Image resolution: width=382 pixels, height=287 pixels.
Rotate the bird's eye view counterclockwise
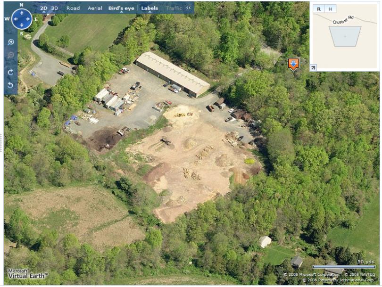(10, 85)
